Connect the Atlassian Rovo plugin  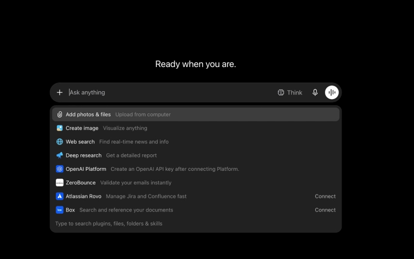tap(325, 197)
